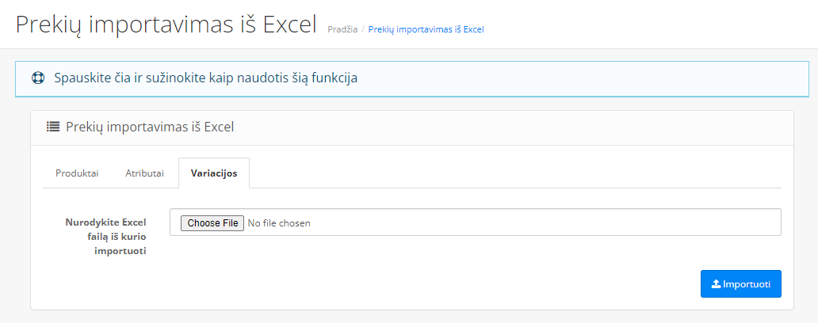Screen dimensions: 818x323
Task: Click the 'Nurodykite Excel failą' field label
Action: [x=106, y=237]
